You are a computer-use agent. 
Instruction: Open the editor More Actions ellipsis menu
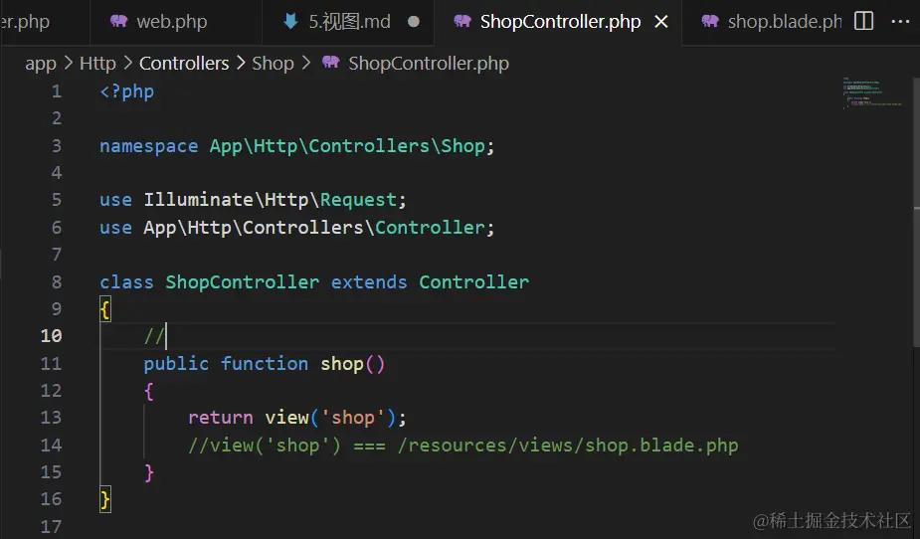(x=900, y=22)
